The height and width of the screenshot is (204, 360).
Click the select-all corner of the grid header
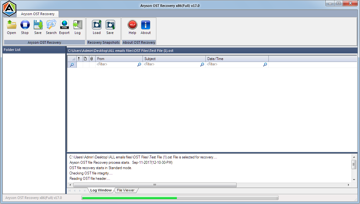[72, 59]
